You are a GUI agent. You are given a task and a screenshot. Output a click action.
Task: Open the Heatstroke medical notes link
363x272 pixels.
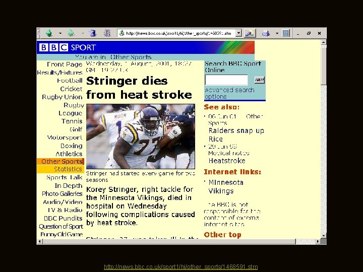point(227,161)
